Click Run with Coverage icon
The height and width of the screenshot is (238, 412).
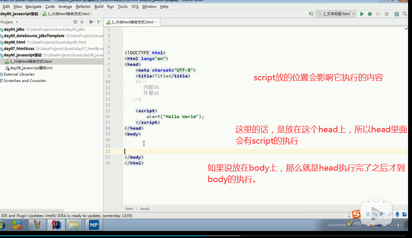[x=378, y=14]
